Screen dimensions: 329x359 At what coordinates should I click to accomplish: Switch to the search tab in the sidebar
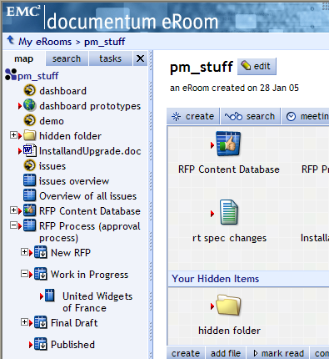click(67, 58)
